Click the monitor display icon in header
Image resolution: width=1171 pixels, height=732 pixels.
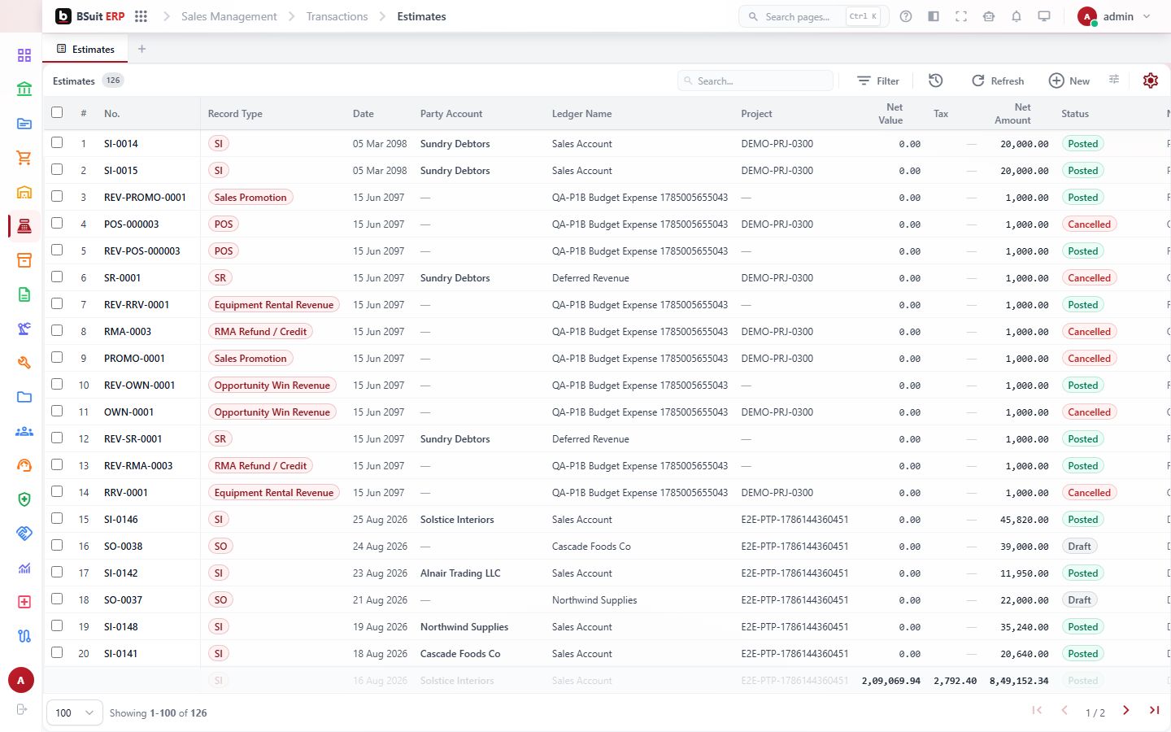[1044, 16]
